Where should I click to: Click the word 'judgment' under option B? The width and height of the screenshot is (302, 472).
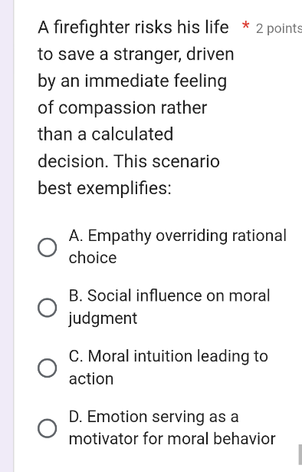(x=103, y=319)
